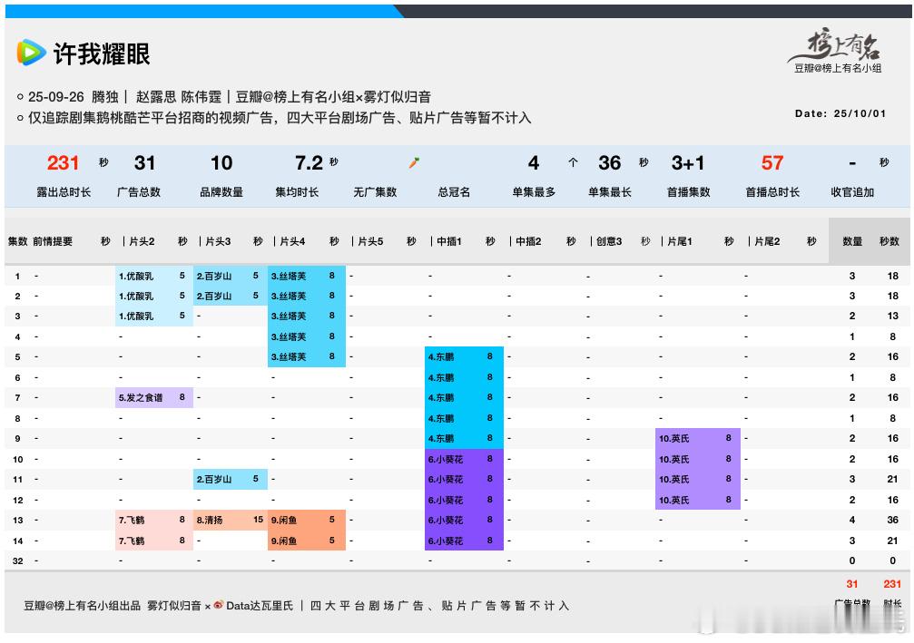Click the 36 value above 单集最长
The image size is (914, 643).
coord(610,162)
